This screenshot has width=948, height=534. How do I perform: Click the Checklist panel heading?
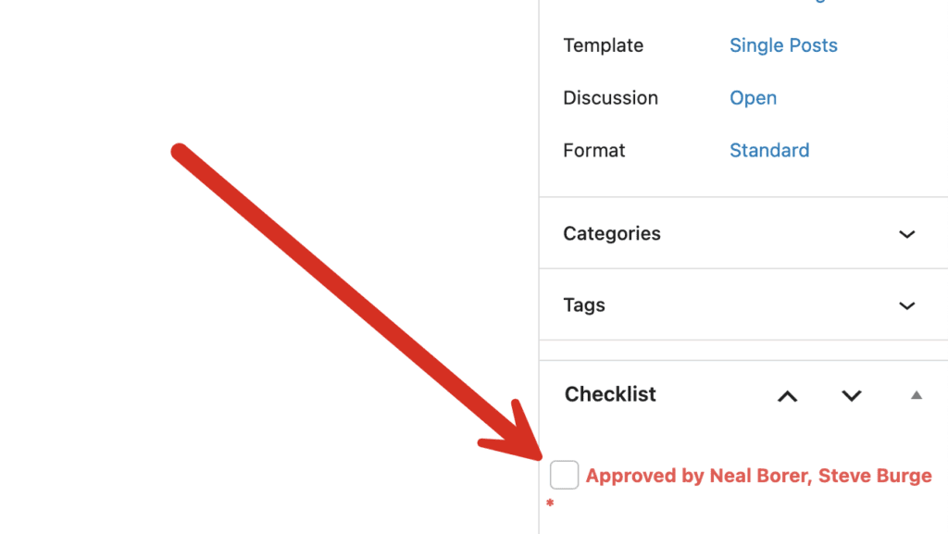pos(610,394)
